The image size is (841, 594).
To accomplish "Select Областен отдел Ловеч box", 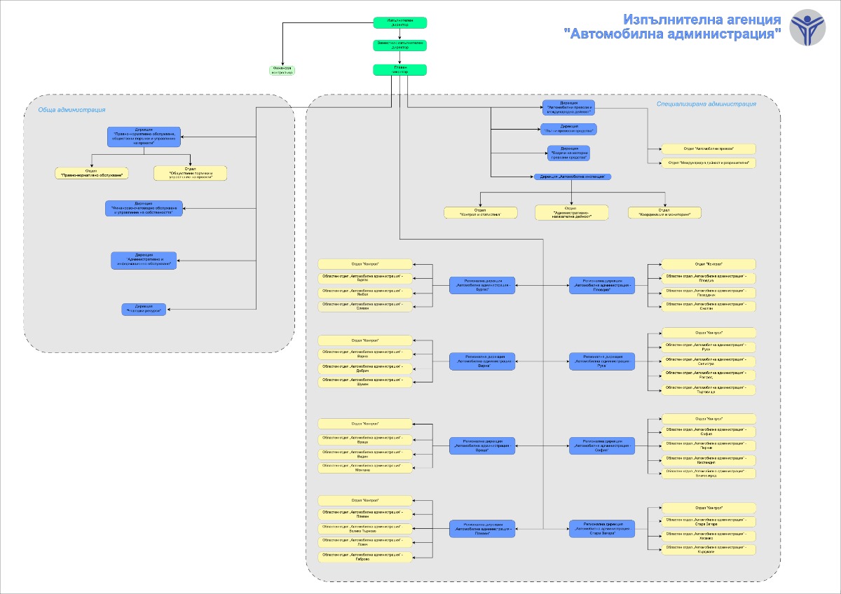I will 365,542.
